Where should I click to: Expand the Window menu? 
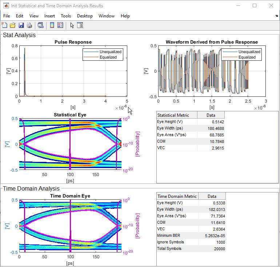click(107, 16)
